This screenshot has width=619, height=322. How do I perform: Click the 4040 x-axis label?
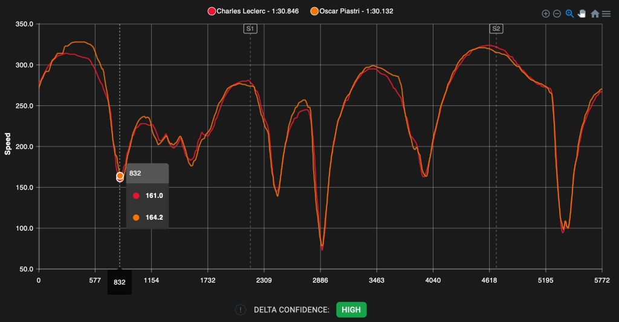433,280
